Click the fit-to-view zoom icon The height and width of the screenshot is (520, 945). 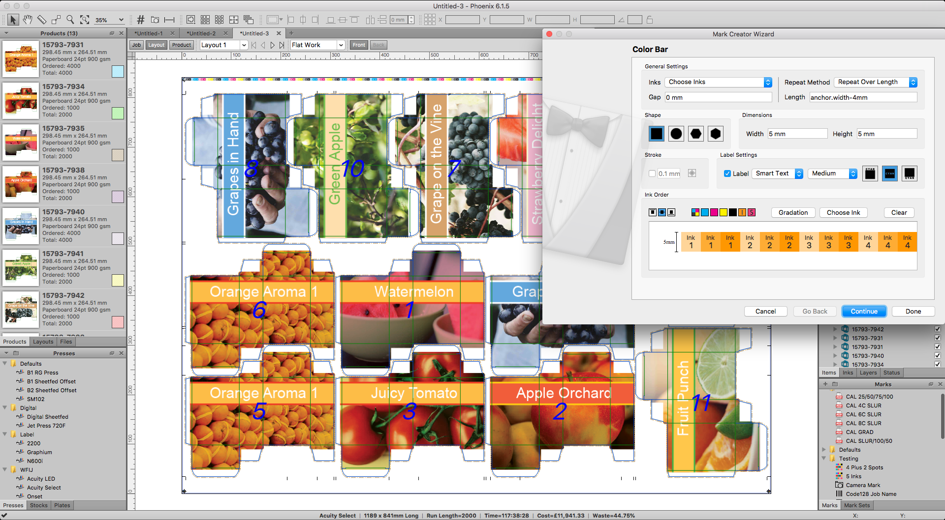tap(85, 20)
